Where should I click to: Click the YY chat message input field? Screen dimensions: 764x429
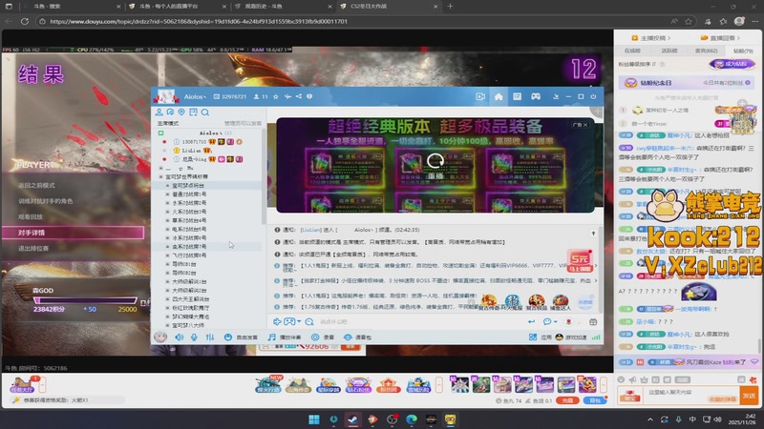click(419, 322)
